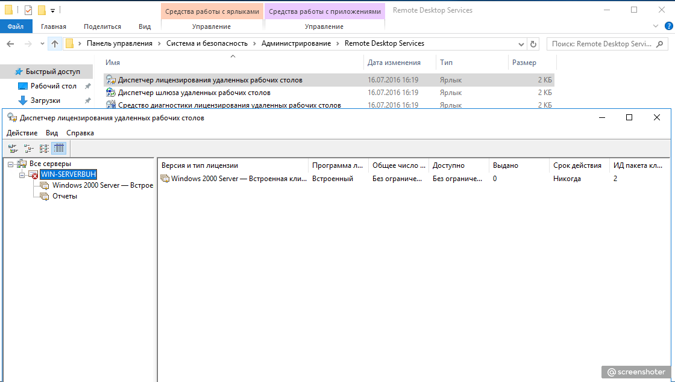Click the search magnifier icon in Explorer
675x382 pixels.
click(659, 44)
